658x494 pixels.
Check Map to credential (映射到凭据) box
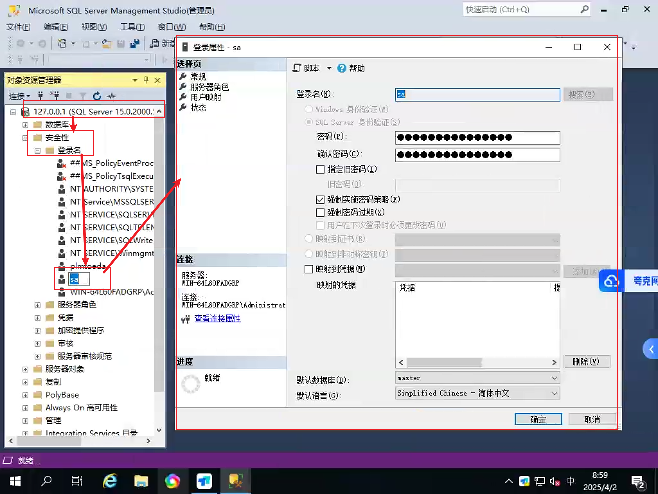pyautogui.click(x=309, y=269)
